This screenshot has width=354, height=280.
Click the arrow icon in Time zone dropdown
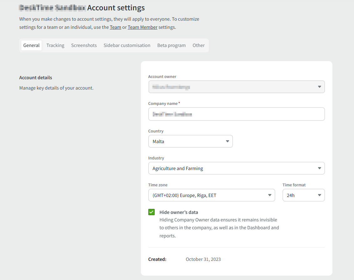(269, 195)
